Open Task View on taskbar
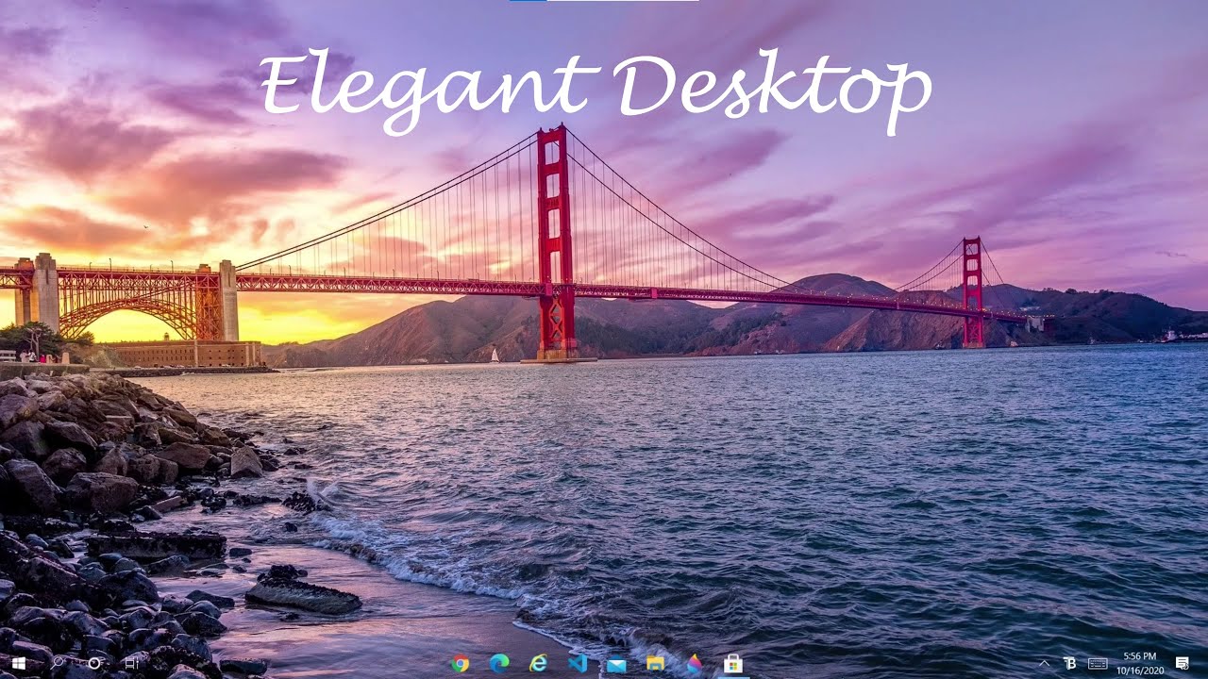 [x=131, y=663]
